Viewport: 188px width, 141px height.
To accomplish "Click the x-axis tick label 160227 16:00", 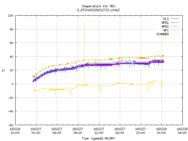I will tap(120, 131).
